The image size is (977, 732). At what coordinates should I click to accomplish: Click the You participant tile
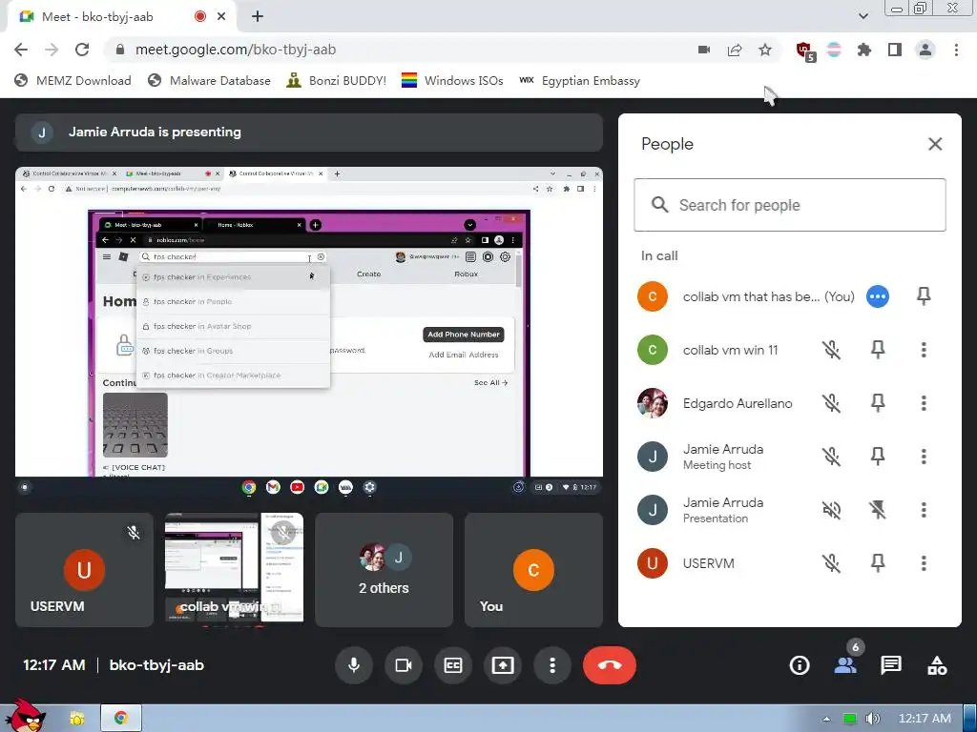[x=533, y=570]
